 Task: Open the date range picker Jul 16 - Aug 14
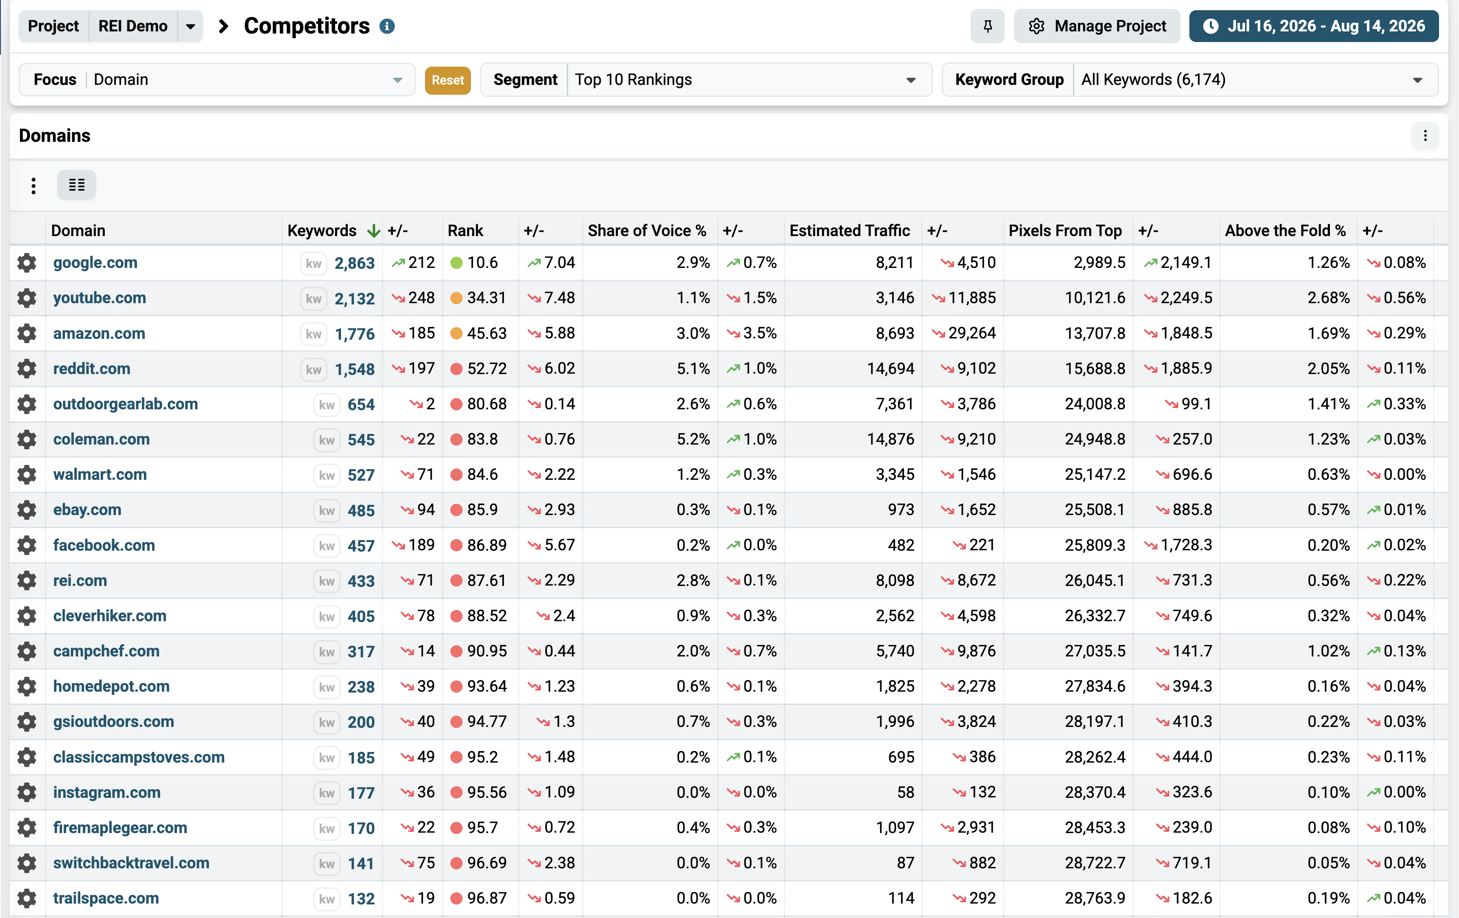(1314, 26)
